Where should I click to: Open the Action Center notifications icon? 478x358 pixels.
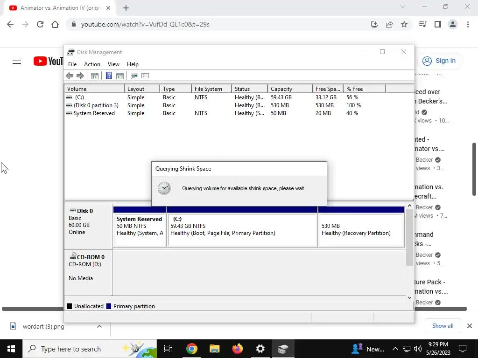point(463,349)
